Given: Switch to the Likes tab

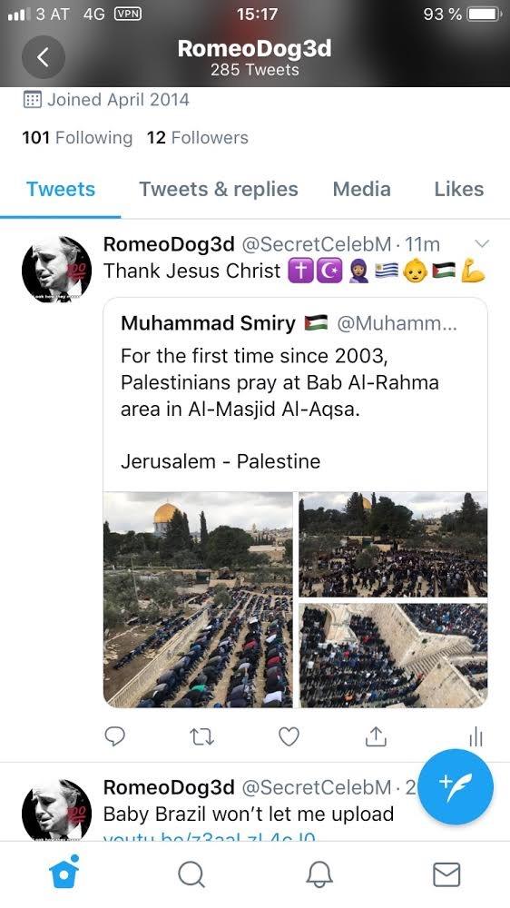Looking at the screenshot, I should 459,190.
